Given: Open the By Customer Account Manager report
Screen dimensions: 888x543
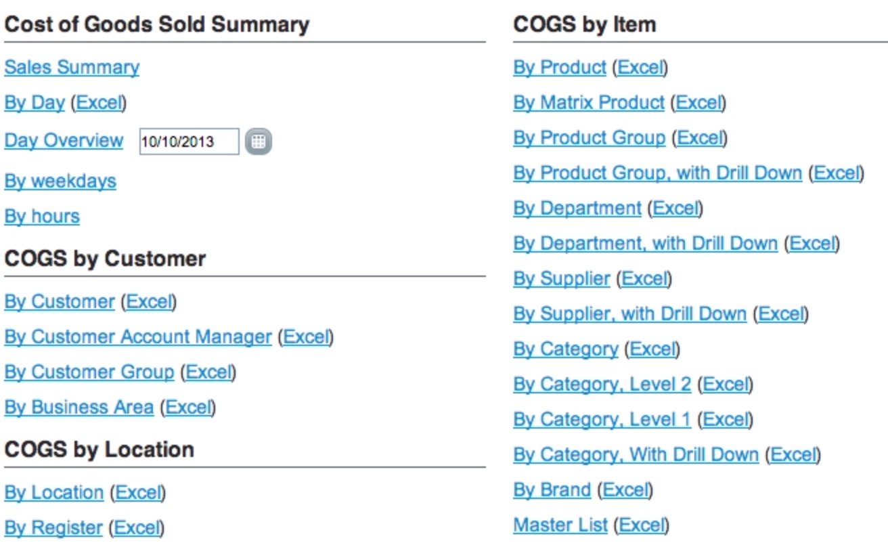Looking at the screenshot, I should 138,336.
